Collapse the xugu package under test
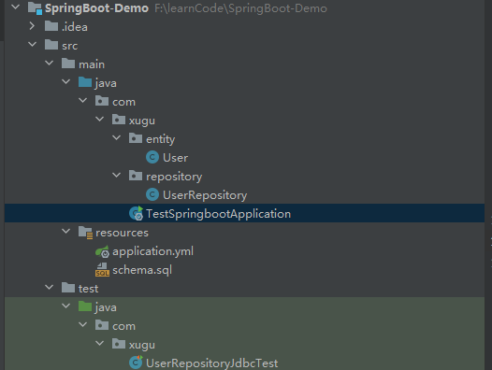Image resolution: width=492 pixels, height=370 pixels. [99, 343]
